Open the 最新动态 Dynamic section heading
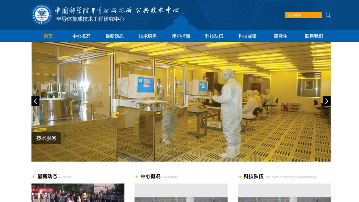This screenshot has height=202, width=359. coord(47,176)
